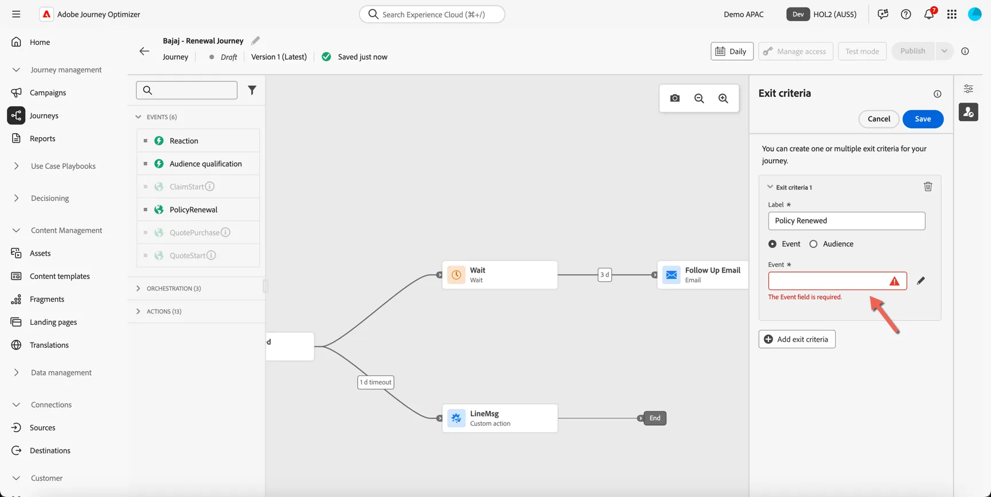Click the journey info icon beside Publish
Viewport: 991px width, 497px height.
pyautogui.click(x=965, y=51)
